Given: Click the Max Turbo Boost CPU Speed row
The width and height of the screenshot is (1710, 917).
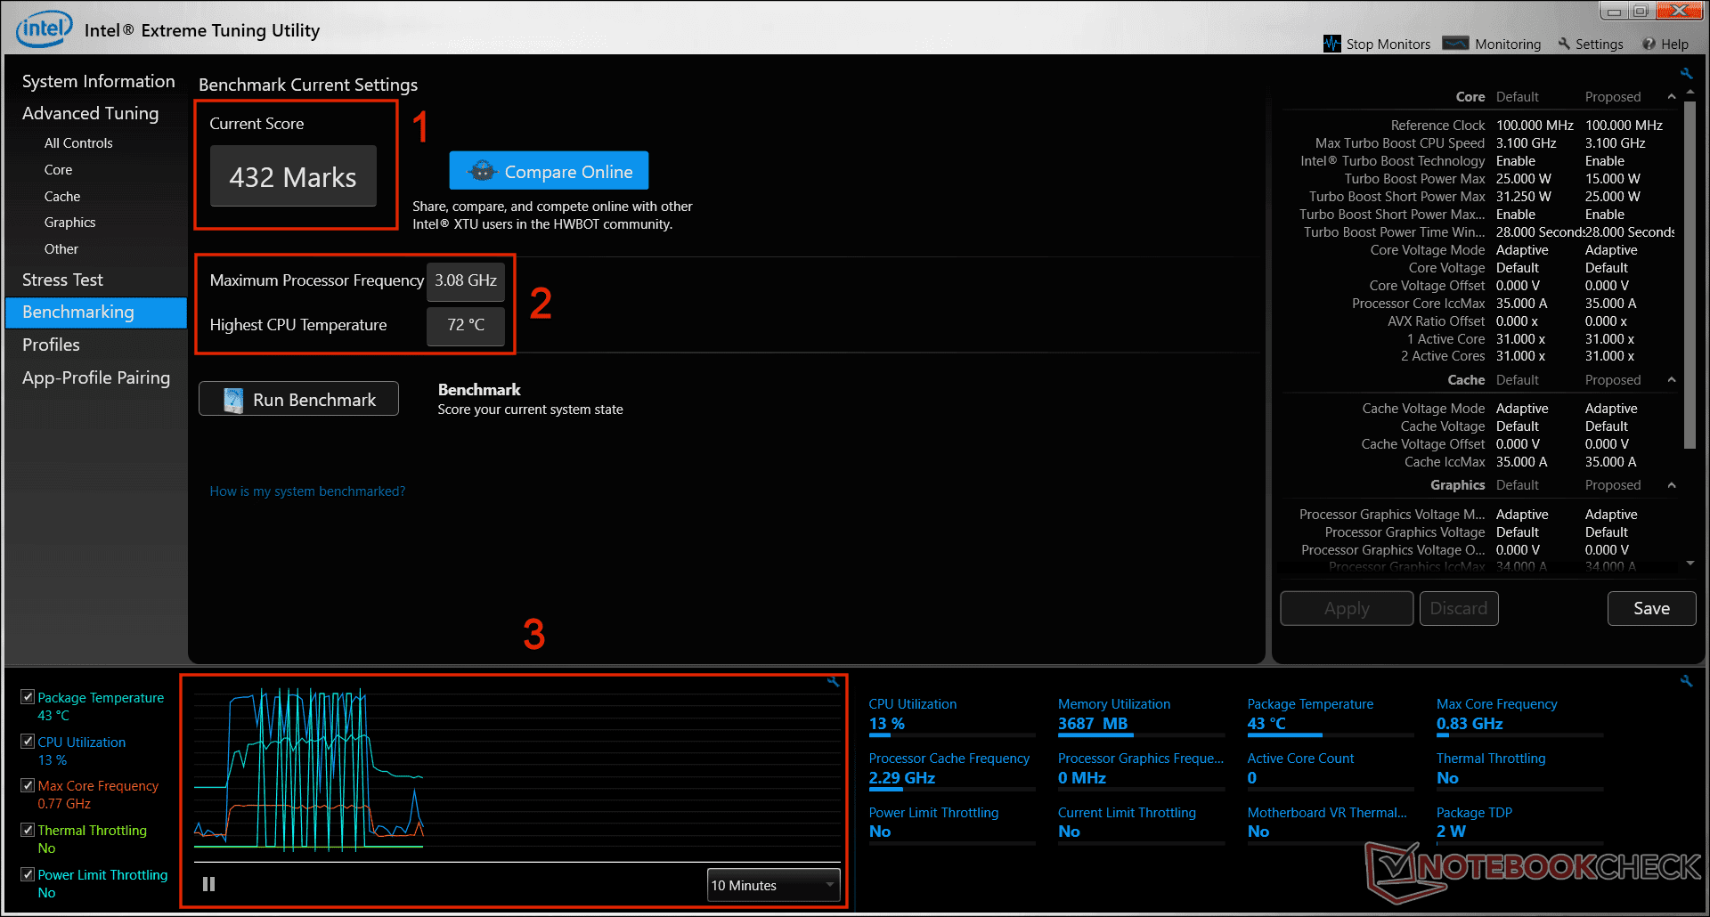Looking at the screenshot, I should pos(1481,142).
